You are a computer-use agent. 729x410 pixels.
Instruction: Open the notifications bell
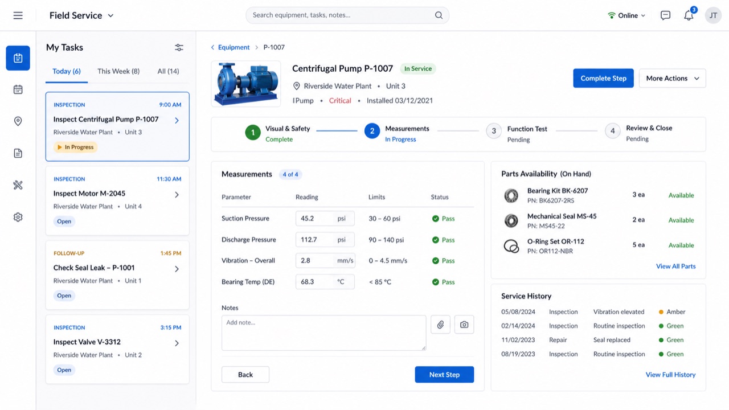pos(689,15)
